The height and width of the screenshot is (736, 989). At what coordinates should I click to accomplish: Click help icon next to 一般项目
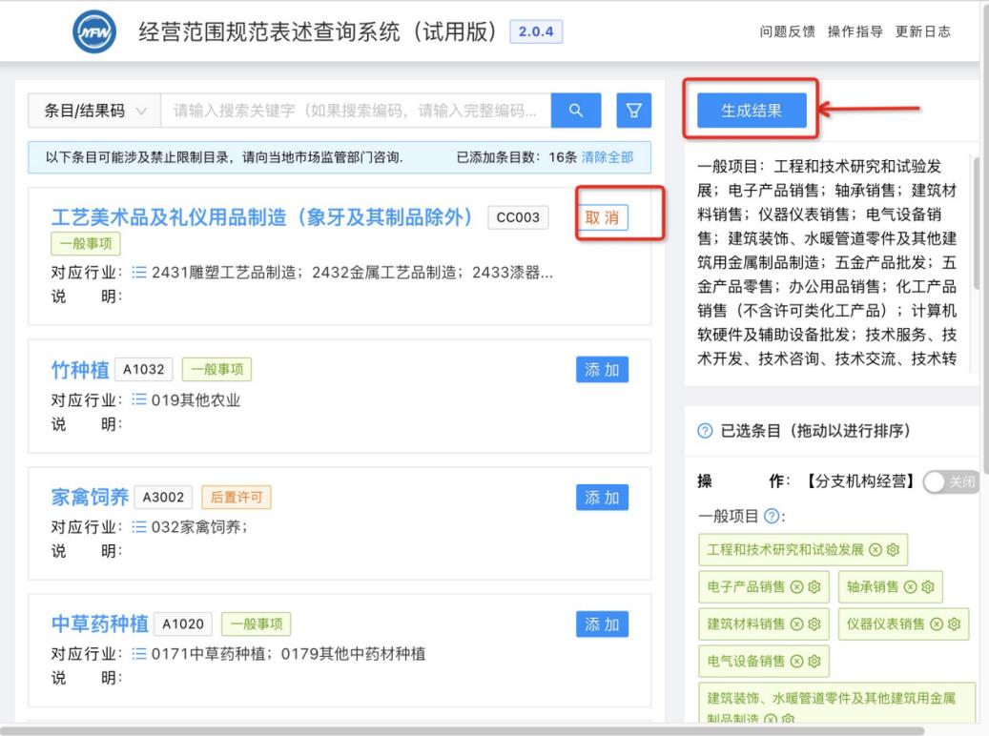click(x=769, y=516)
